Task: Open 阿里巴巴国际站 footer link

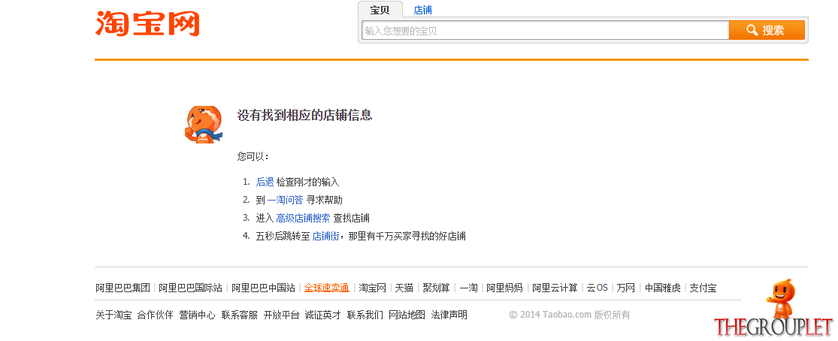Action: 191,288
